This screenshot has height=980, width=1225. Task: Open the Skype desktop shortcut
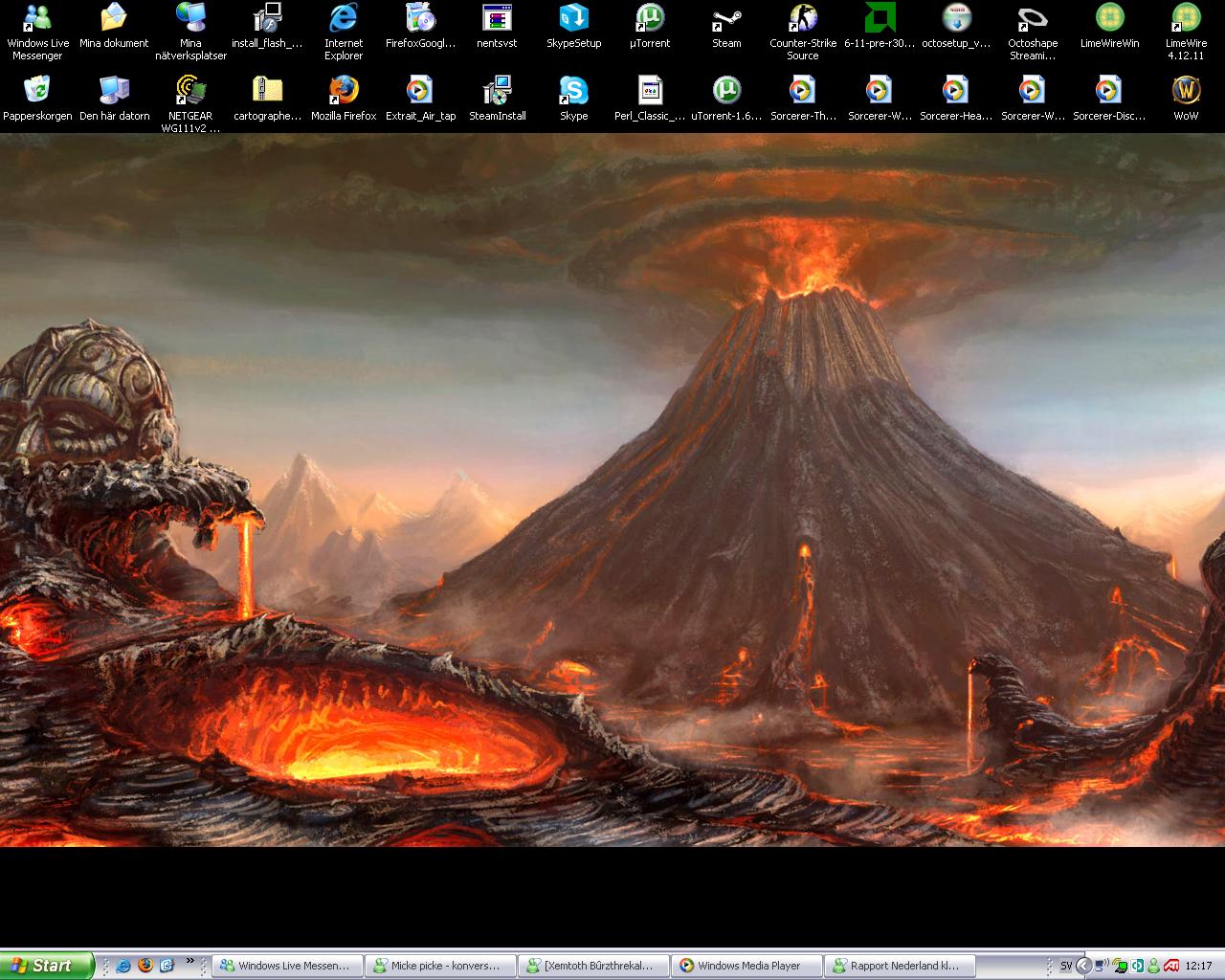click(x=573, y=98)
